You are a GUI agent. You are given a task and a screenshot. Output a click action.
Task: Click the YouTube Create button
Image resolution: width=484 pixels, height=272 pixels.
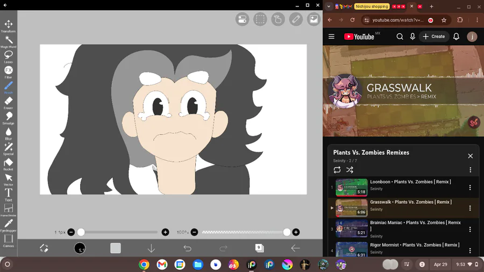433,37
